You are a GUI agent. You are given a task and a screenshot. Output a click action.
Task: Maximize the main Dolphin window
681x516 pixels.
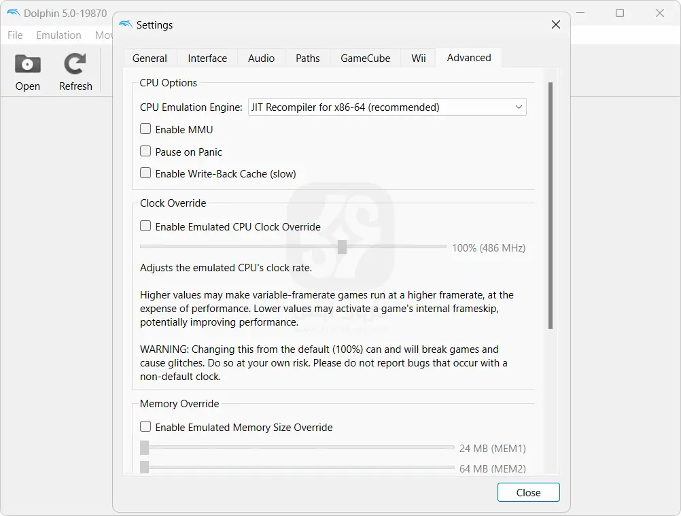[x=620, y=13]
